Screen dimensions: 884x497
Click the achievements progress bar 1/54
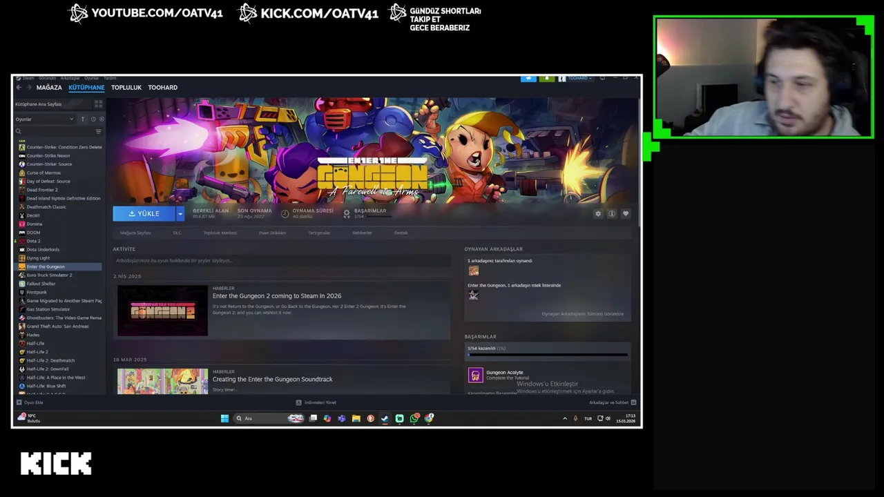coord(547,354)
